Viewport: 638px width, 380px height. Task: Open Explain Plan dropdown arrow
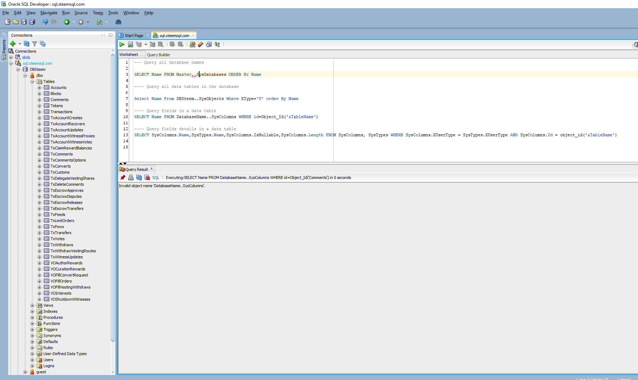(x=146, y=44)
